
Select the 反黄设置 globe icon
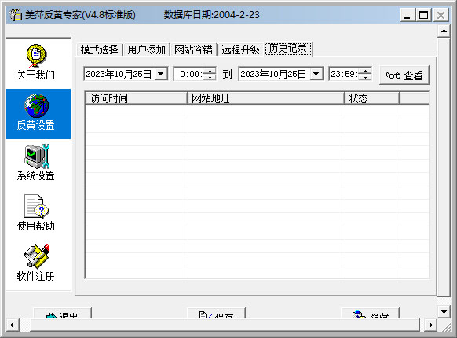pyautogui.click(x=37, y=105)
